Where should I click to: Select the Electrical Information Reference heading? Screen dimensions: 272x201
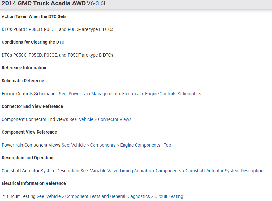[34, 183]
